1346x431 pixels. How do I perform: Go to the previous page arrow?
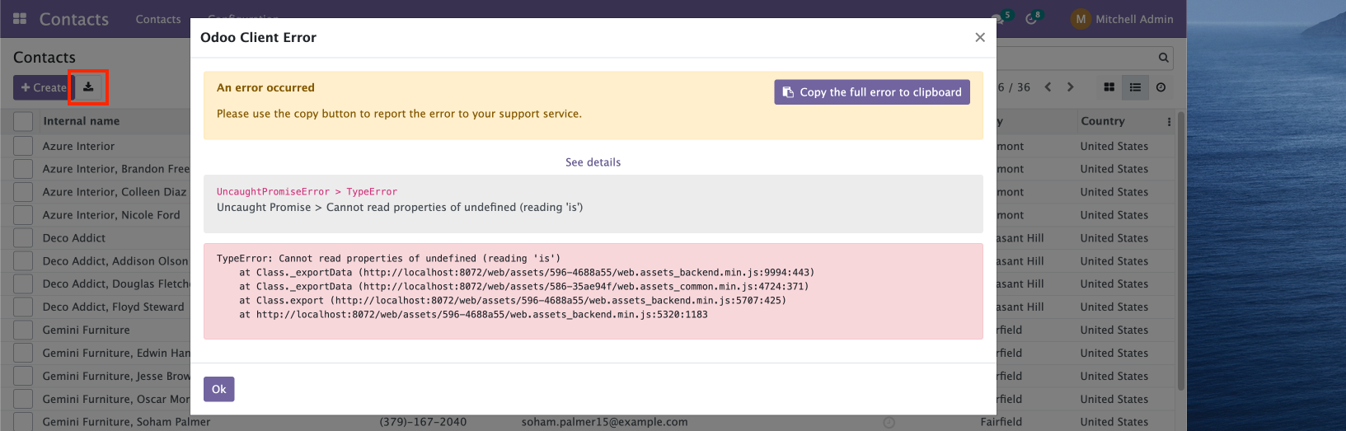coord(1048,87)
